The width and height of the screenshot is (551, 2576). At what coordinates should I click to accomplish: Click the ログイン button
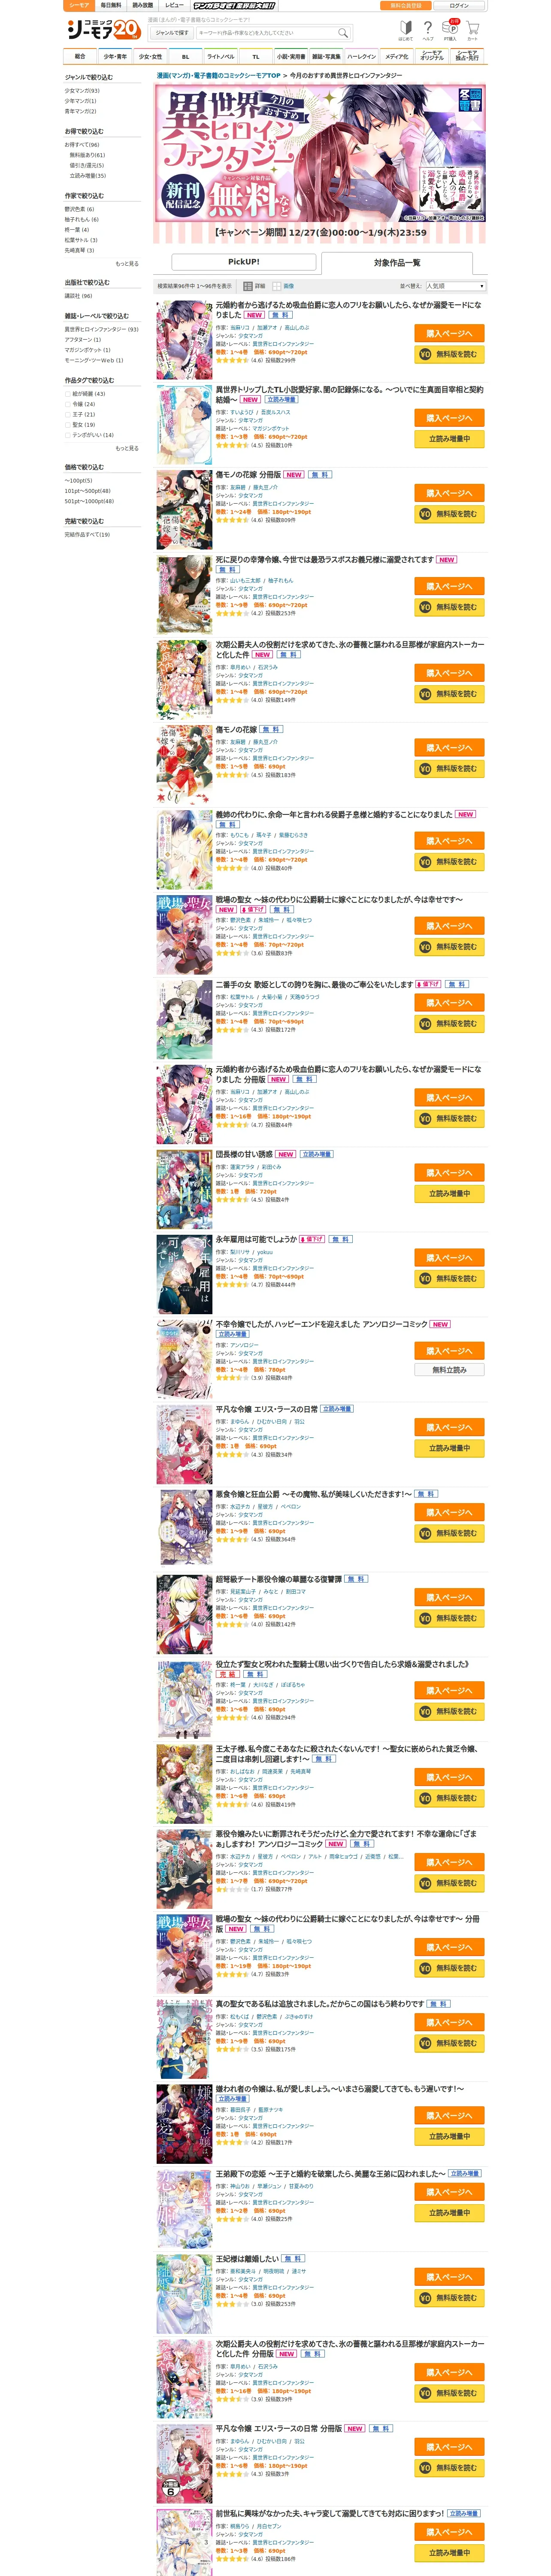pos(459,6)
